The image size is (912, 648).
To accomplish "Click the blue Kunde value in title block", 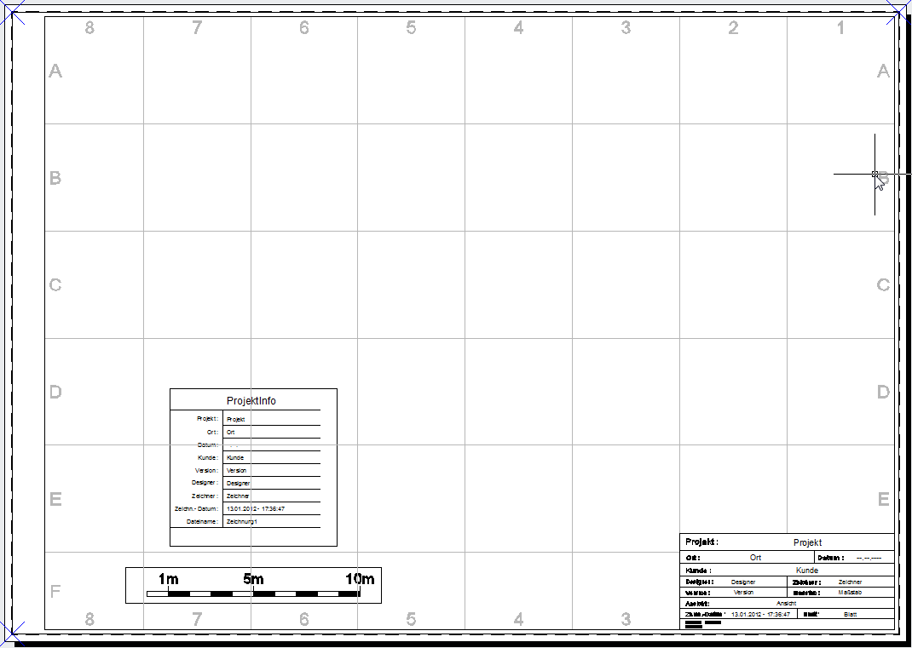I will [x=807, y=571].
